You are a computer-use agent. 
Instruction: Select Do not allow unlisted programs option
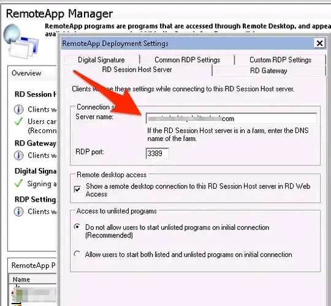click(77, 227)
